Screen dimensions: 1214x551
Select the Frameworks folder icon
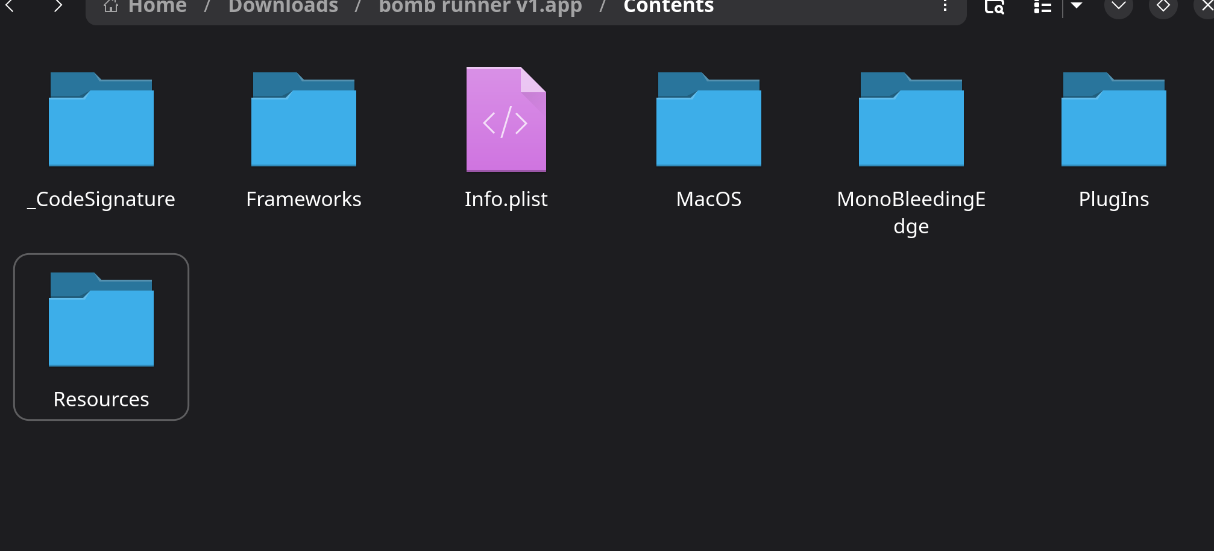[304, 119]
